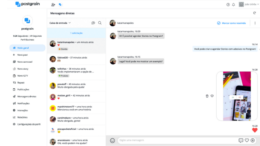Open the 1 solicitação request banner
260x146 pixels.
77,33
